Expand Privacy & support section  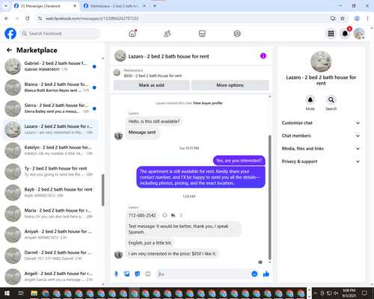pyautogui.click(x=321, y=161)
